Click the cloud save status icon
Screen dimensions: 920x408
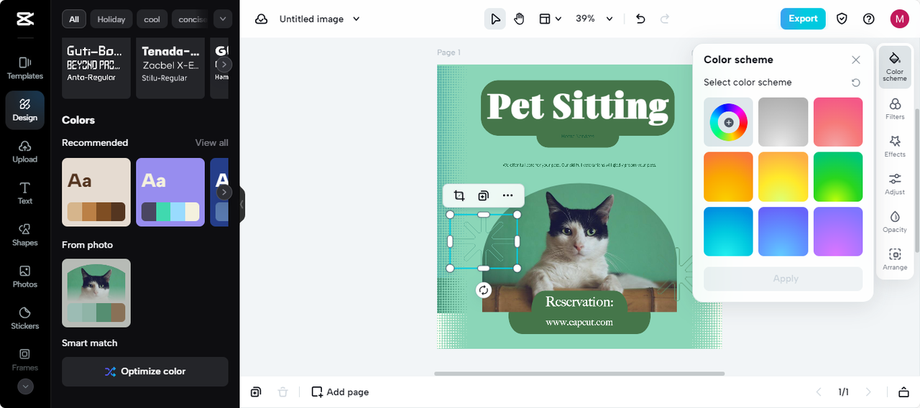pos(262,19)
